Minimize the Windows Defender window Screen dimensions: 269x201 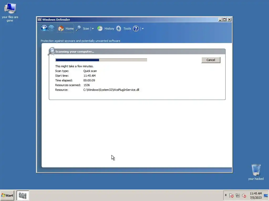(x=220, y=20)
